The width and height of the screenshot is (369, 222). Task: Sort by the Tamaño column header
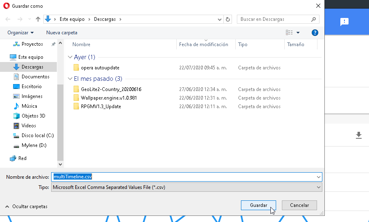coord(296,44)
